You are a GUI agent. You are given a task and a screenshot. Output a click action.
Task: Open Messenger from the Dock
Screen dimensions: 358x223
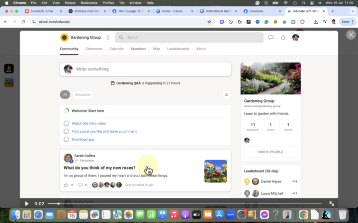(x=265, y=215)
